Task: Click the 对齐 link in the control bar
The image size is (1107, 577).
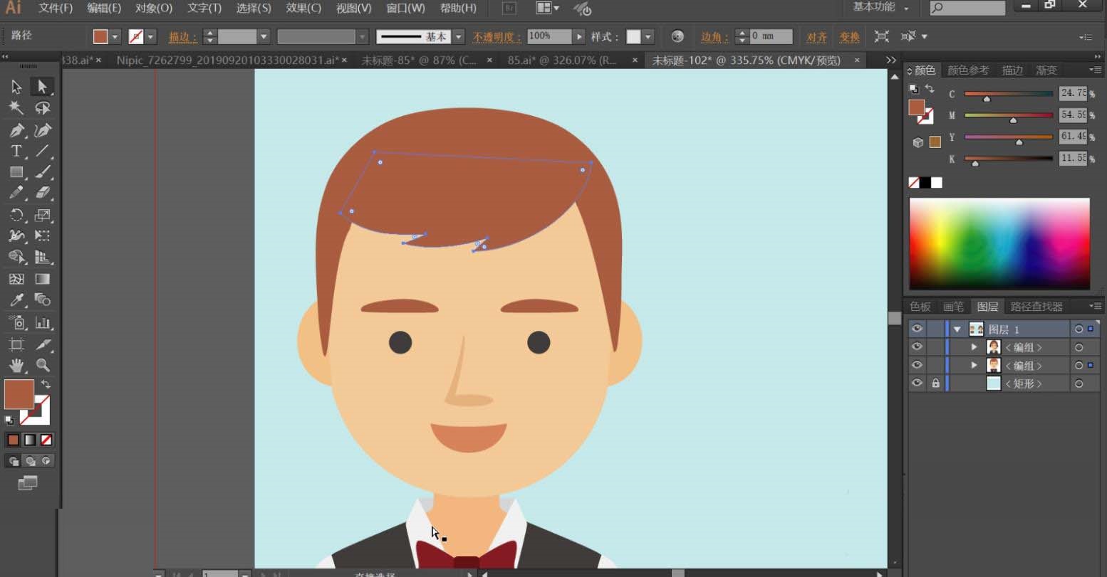Action: click(x=816, y=37)
